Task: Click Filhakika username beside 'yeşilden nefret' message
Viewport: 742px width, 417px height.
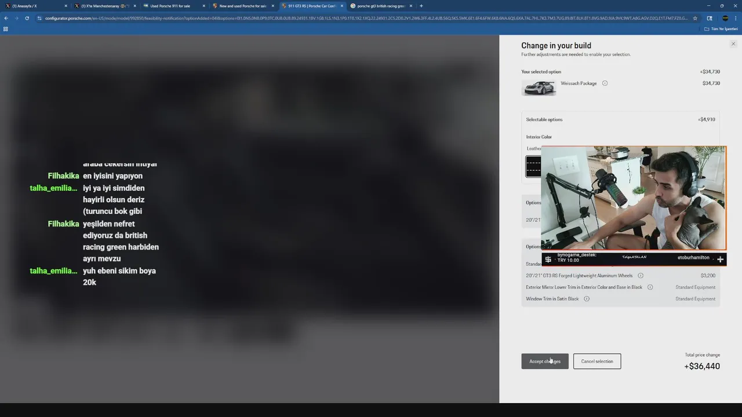Action: click(63, 224)
